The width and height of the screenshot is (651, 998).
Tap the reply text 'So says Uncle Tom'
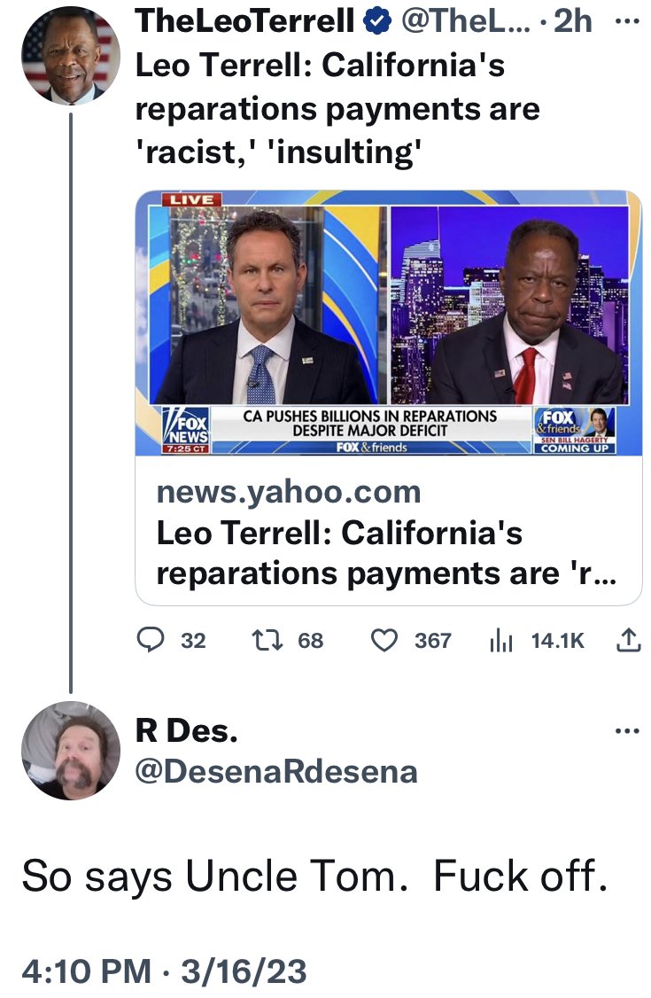pyautogui.click(x=214, y=877)
